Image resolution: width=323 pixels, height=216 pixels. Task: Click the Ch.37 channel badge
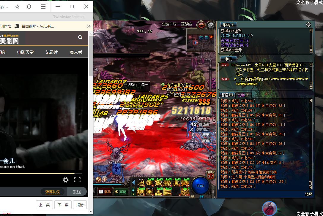click(x=225, y=65)
